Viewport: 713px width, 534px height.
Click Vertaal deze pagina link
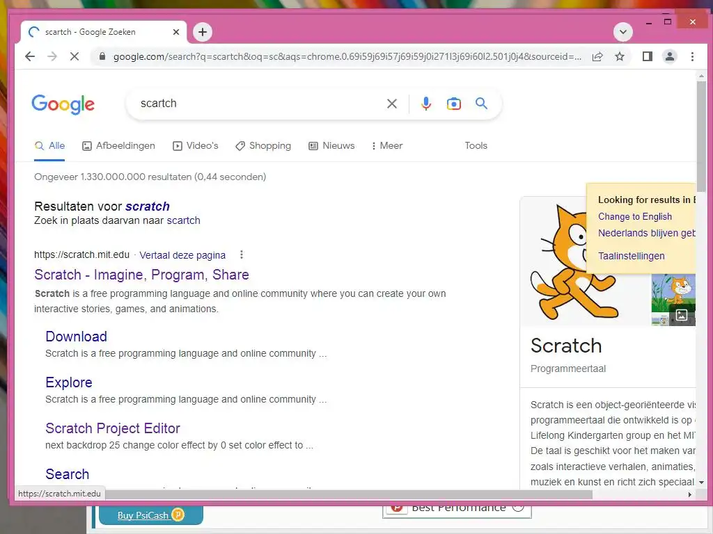pyautogui.click(x=182, y=255)
